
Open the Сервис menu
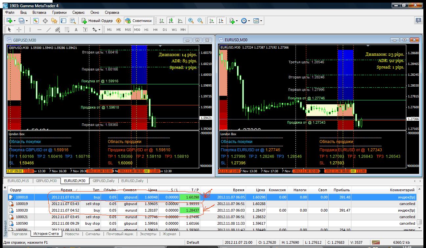(x=78, y=12)
